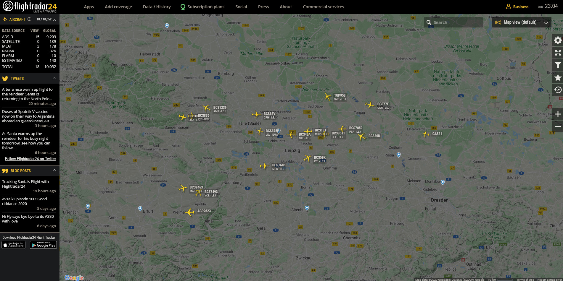The height and width of the screenshot is (281, 563).
Task: Click the BCS131 flight label
Action: [320, 132]
